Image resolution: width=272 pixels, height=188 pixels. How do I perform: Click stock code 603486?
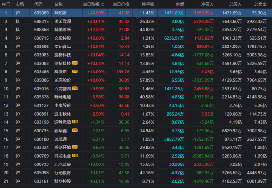click(41, 72)
